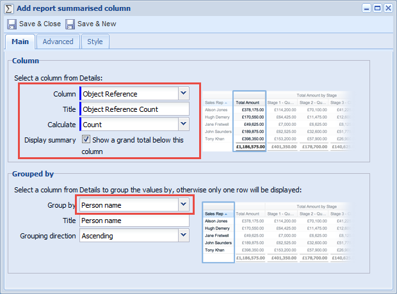Screen dimensions: 397x294
Task: Click the Grouping direction box showing Ascending
Action: [x=134, y=235]
